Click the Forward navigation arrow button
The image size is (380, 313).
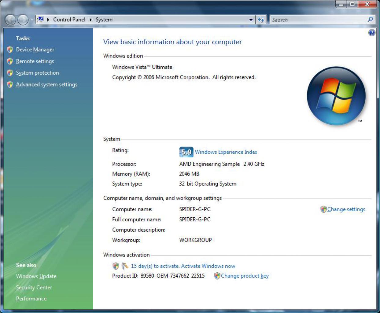coord(23,20)
